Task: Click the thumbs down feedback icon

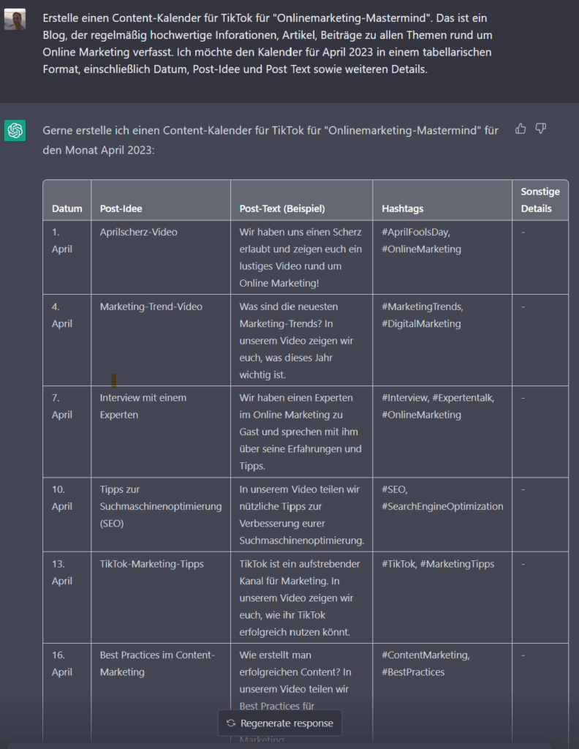Action: click(x=541, y=129)
